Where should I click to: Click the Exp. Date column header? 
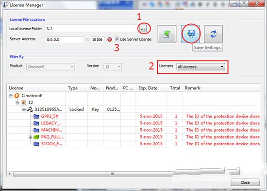(x=151, y=88)
